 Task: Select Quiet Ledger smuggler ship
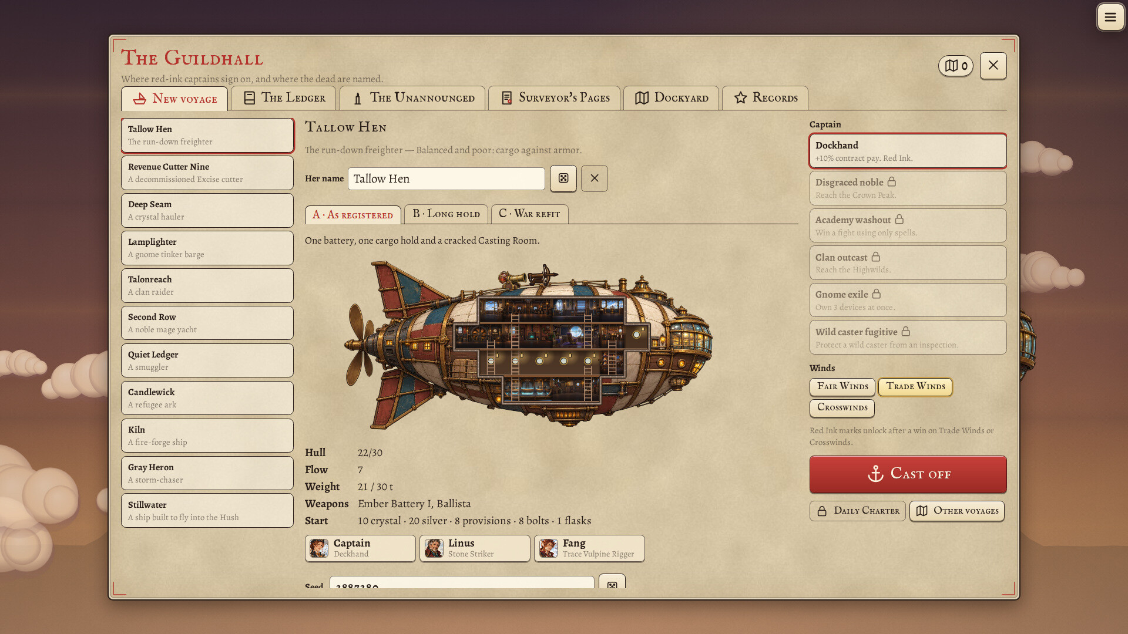pyautogui.click(x=207, y=360)
